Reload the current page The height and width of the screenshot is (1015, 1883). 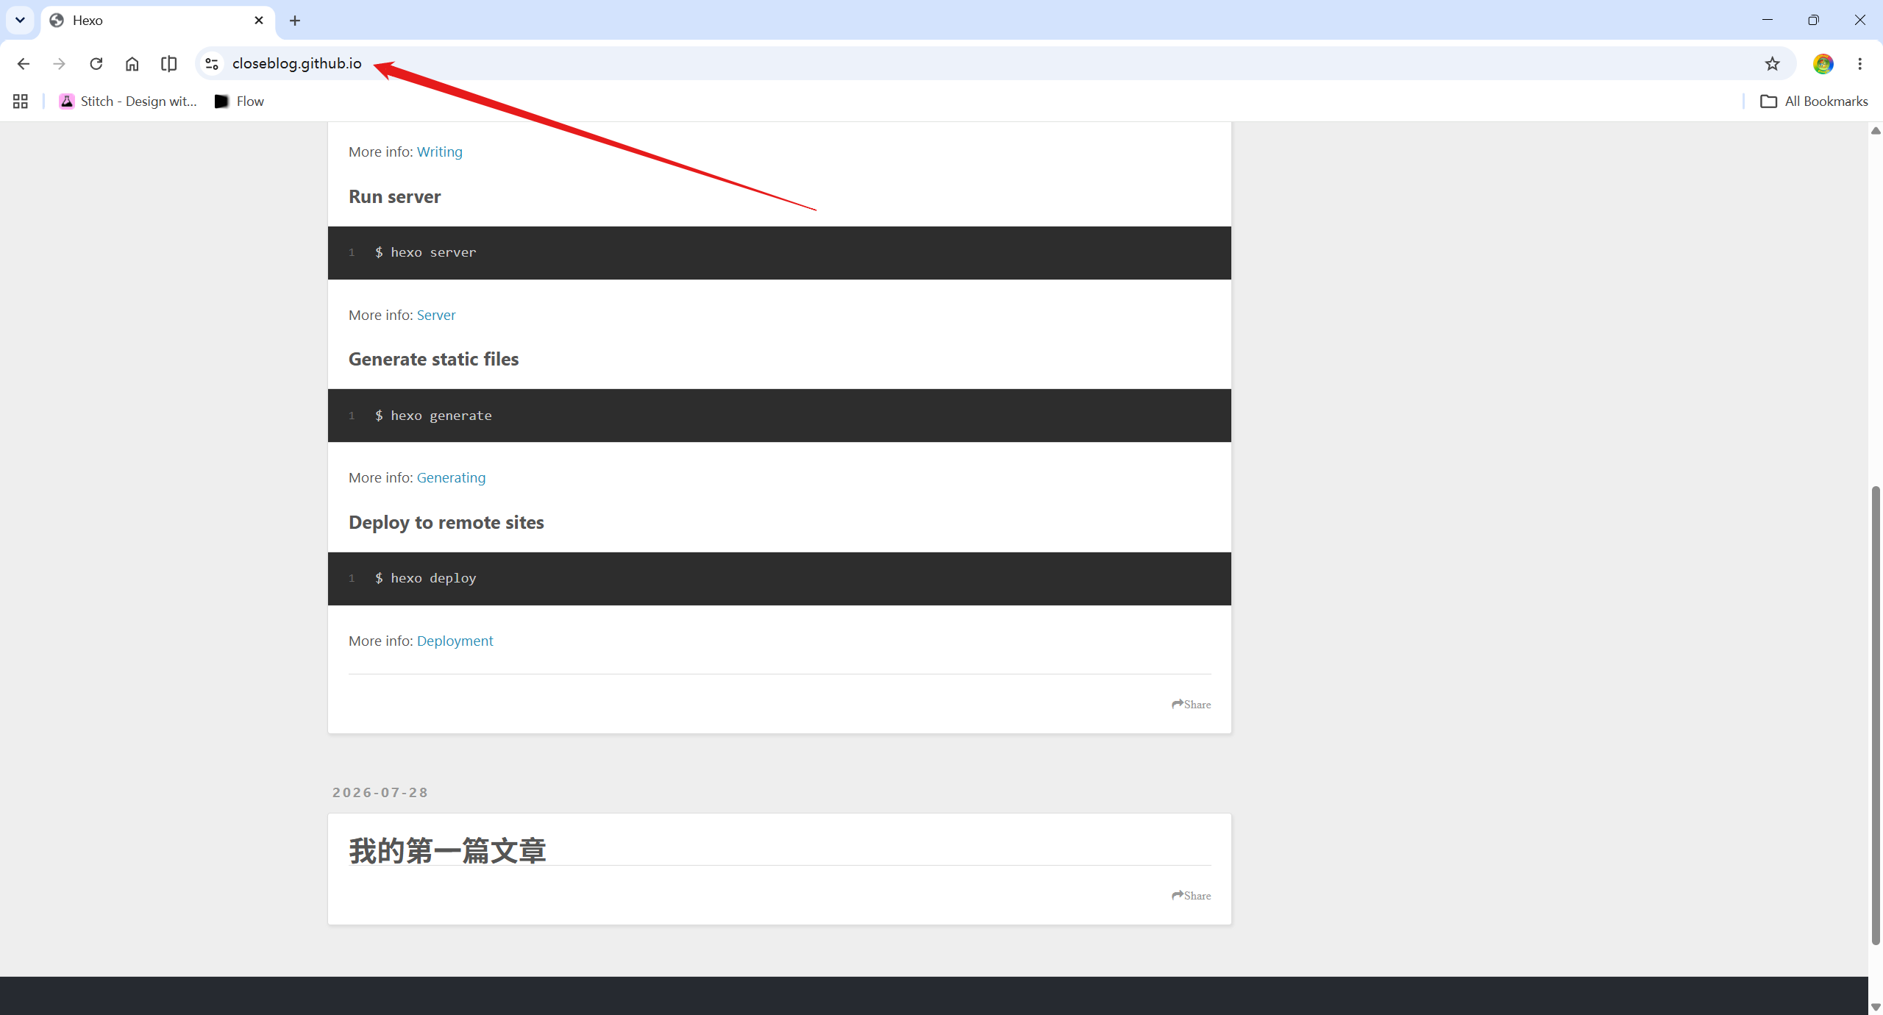pyautogui.click(x=96, y=64)
